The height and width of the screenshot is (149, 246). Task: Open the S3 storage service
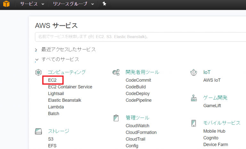(51, 139)
